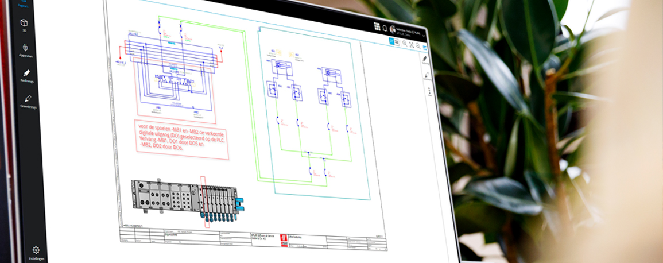
Task: Click the user profile avatar
Action: pyautogui.click(x=393, y=29)
